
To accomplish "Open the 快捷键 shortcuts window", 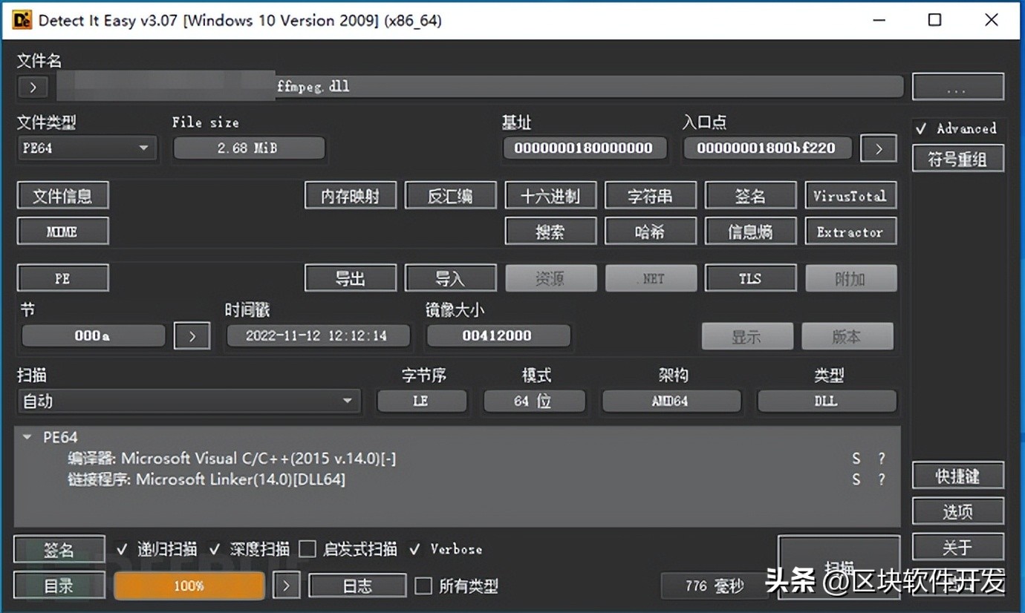I will [957, 476].
